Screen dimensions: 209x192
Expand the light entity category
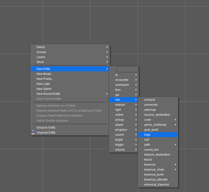(x=124, y=110)
